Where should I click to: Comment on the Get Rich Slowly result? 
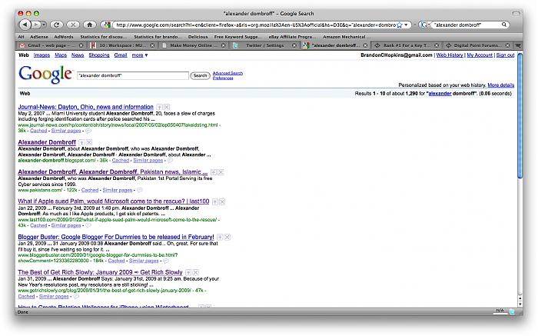tap(76, 297)
